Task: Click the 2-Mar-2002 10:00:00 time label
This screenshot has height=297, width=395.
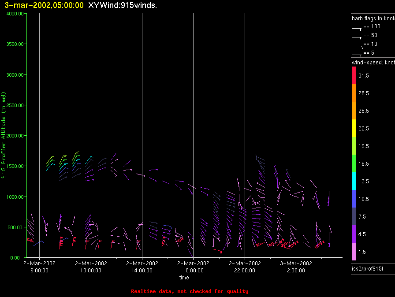Action: coord(91,267)
